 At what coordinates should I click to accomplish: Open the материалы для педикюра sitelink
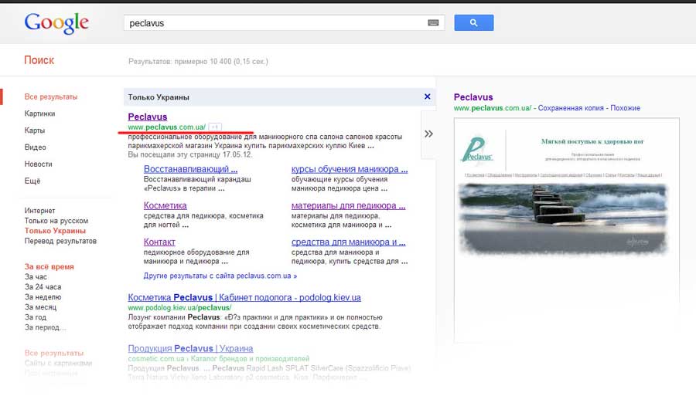click(348, 205)
